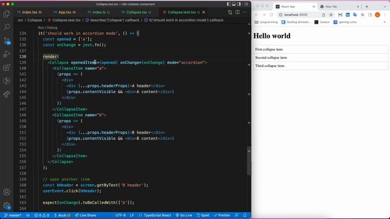Click the LinkedIn extension icon
390x219 pixels.
click(348, 15)
